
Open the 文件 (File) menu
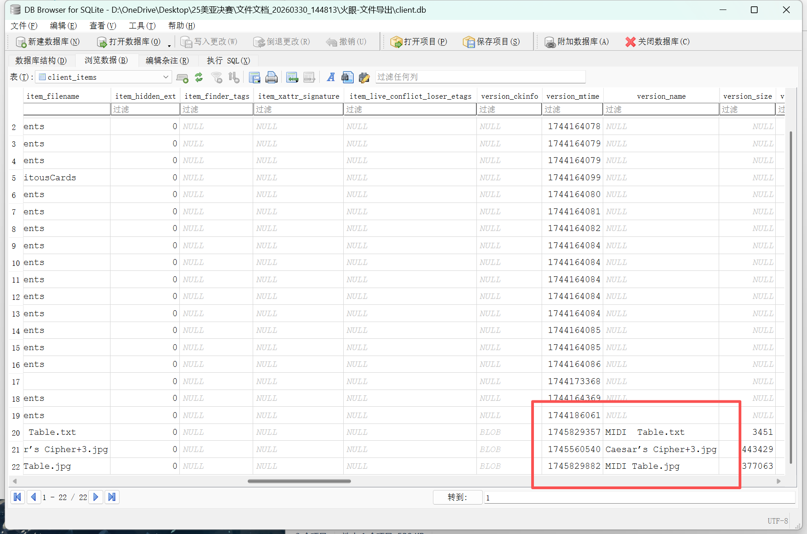coord(24,26)
